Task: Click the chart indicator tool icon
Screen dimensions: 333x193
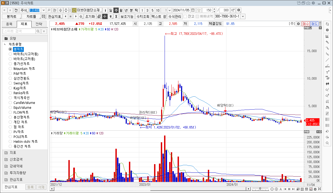Action: tap(327, 36)
